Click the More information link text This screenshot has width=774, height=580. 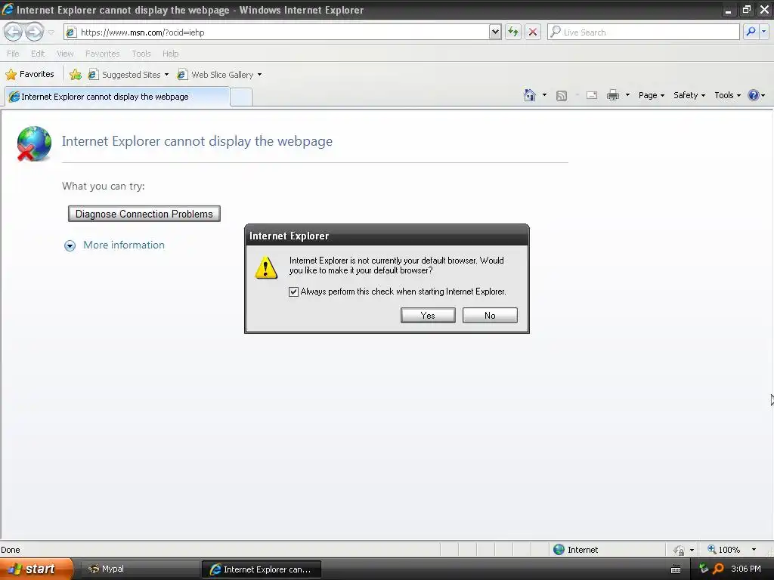click(x=124, y=245)
